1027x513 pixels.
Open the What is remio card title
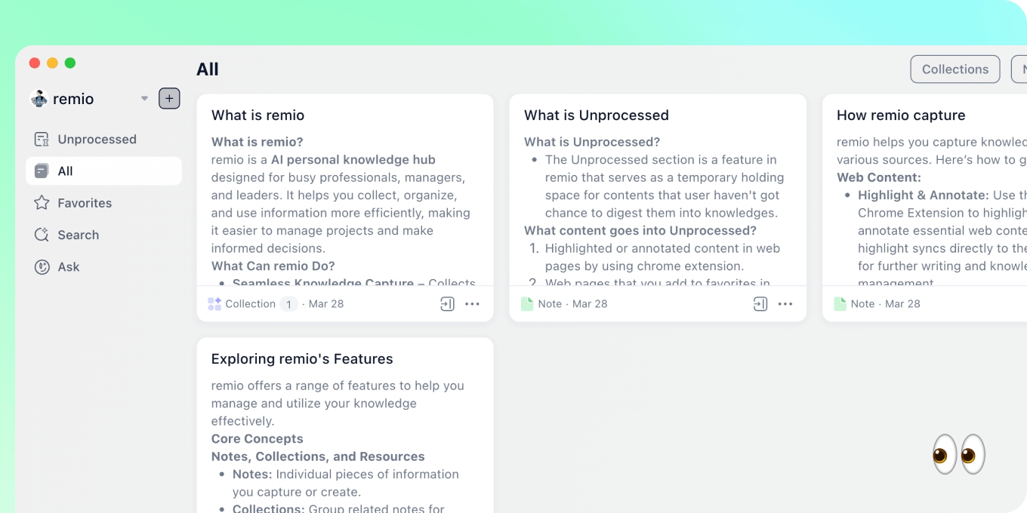(x=258, y=115)
